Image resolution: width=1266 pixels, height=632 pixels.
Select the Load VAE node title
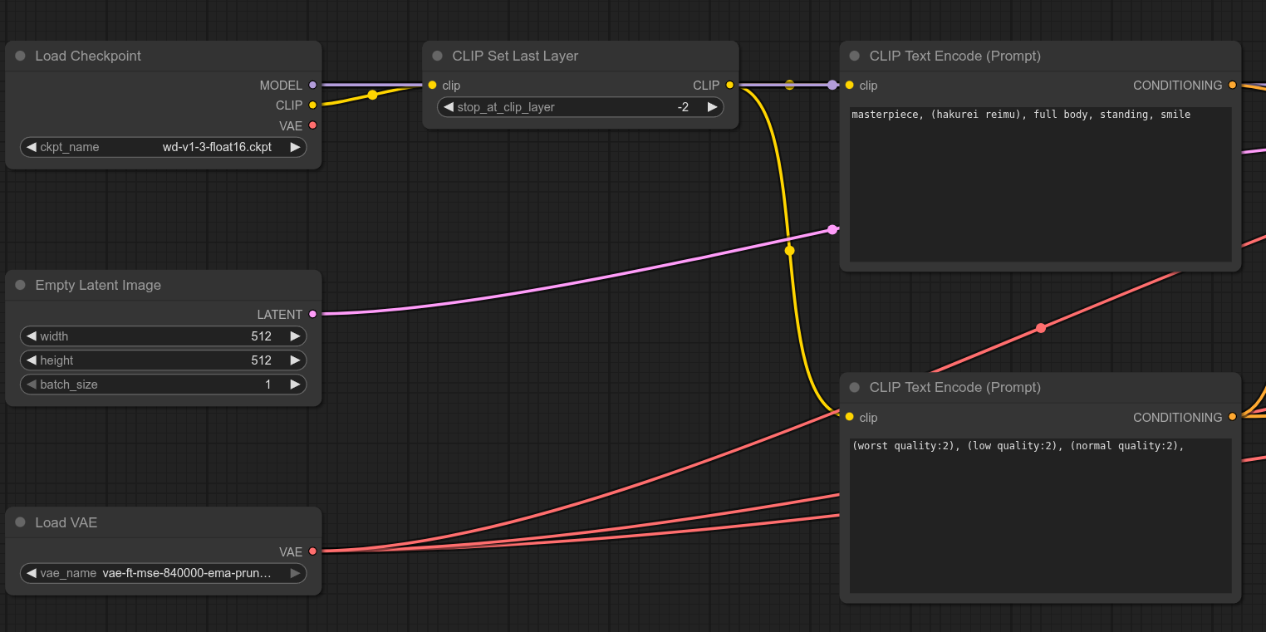click(66, 522)
